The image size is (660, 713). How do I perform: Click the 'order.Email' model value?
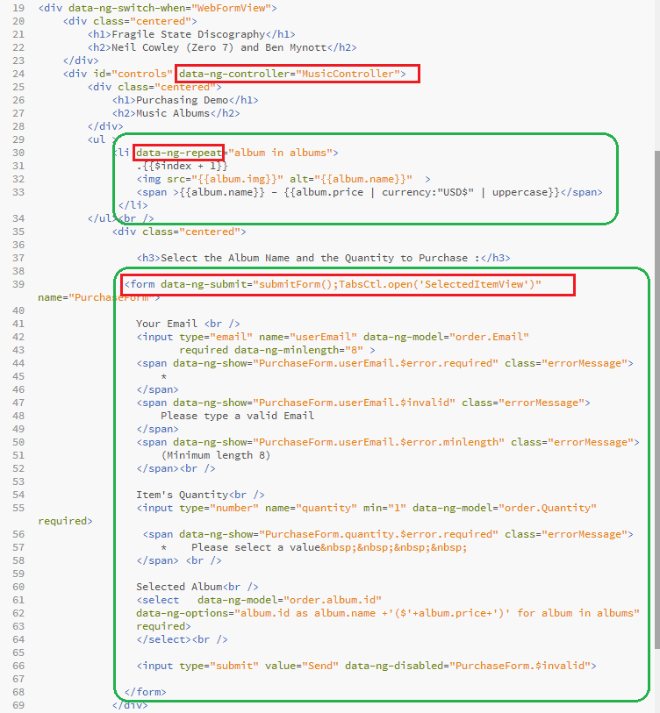(490, 337)
